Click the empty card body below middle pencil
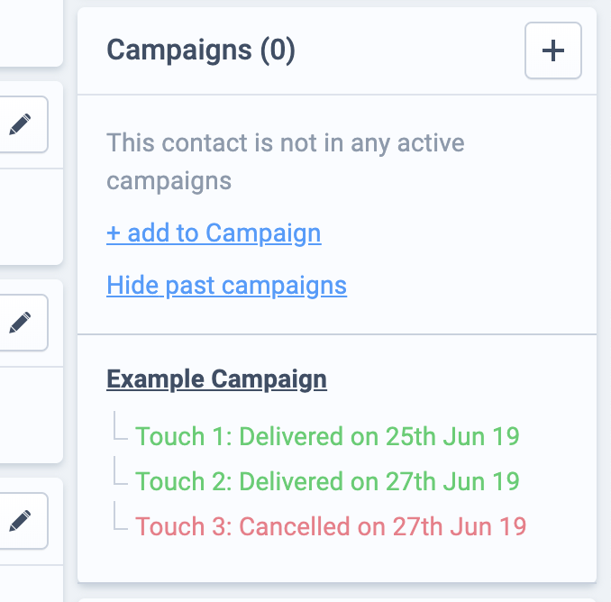Viewport: 611px width, 602px height. coord(32,415)
